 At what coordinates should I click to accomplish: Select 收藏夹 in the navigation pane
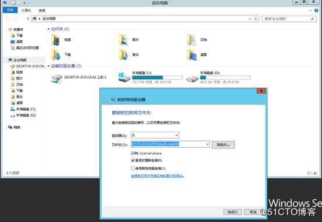tap(16, 30)
